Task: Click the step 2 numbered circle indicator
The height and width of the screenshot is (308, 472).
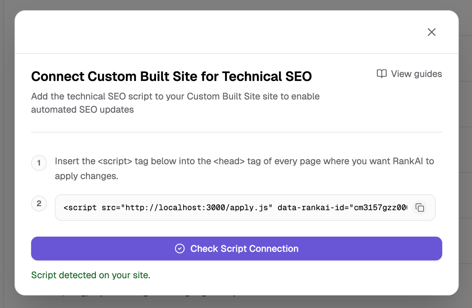Action: (39, 204)
